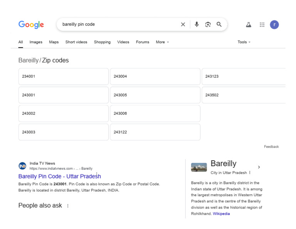Open the Short videos tab
Screen dimensions: 296x229
(x=76, y=42)
